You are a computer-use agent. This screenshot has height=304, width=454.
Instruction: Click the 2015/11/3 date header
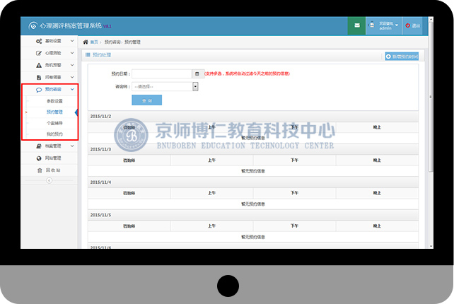100,149
